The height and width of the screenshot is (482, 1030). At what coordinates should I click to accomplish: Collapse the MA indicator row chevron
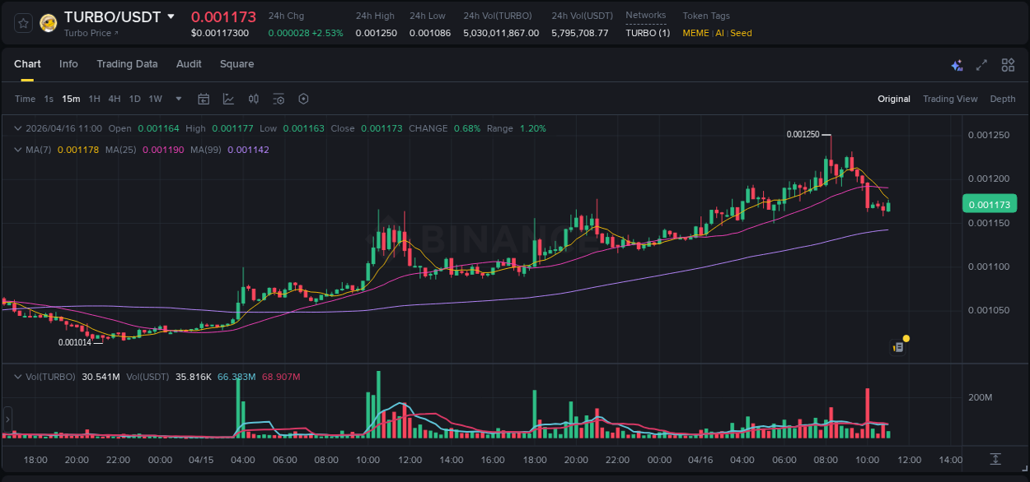[16, 149]
